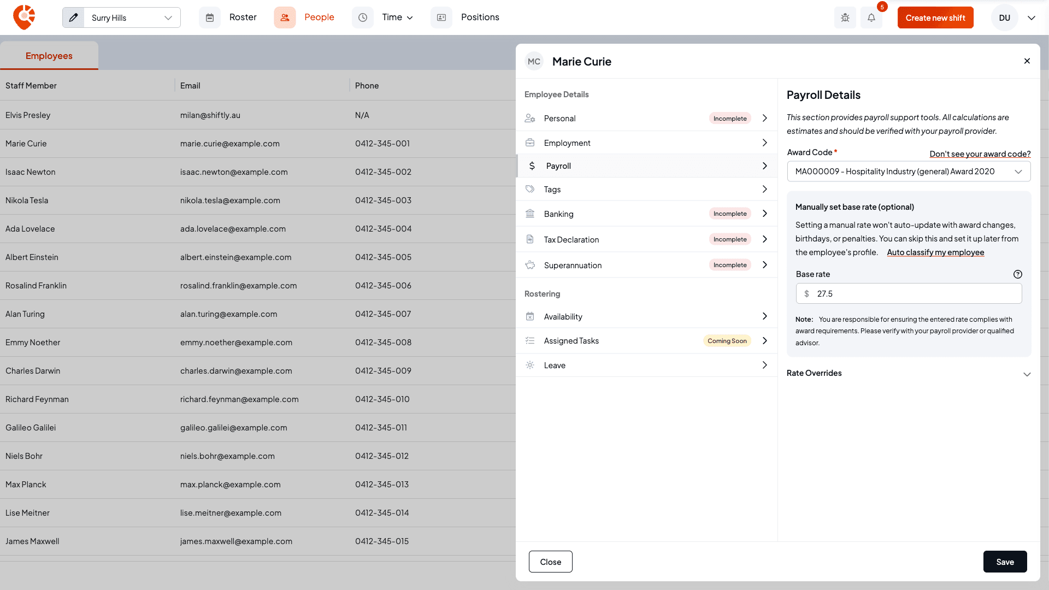The image size is (1049, 590).
Task: Click the People icon in top navigation
Action: (285, 17)
